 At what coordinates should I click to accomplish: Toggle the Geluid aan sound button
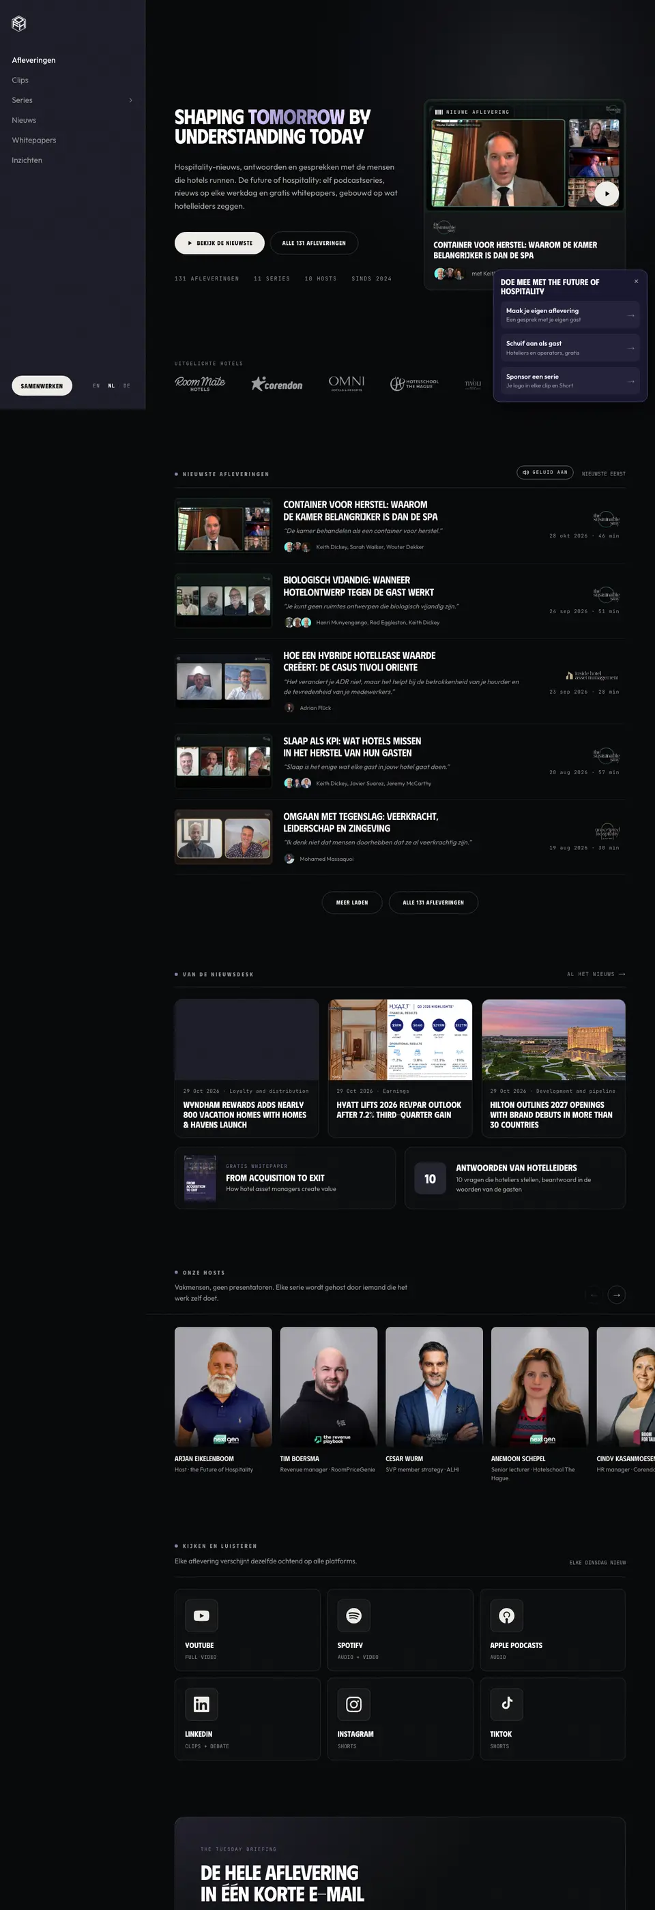(544, 472)
